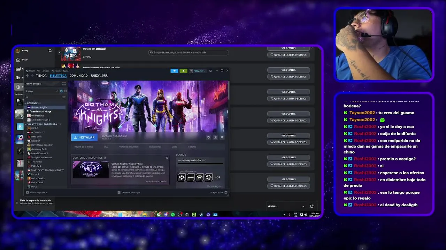The height and width of the screenshot is (250, 446).
Task: Switch library to grid view icon
Action: pos(64,84)
